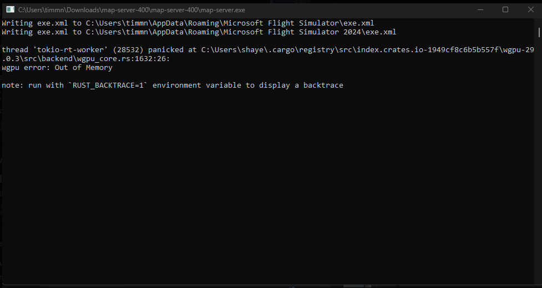Click the "wgpu error: Out of Memory" line
The height and width of the screenshot is (288, 542).
click(x=57, y=67)
